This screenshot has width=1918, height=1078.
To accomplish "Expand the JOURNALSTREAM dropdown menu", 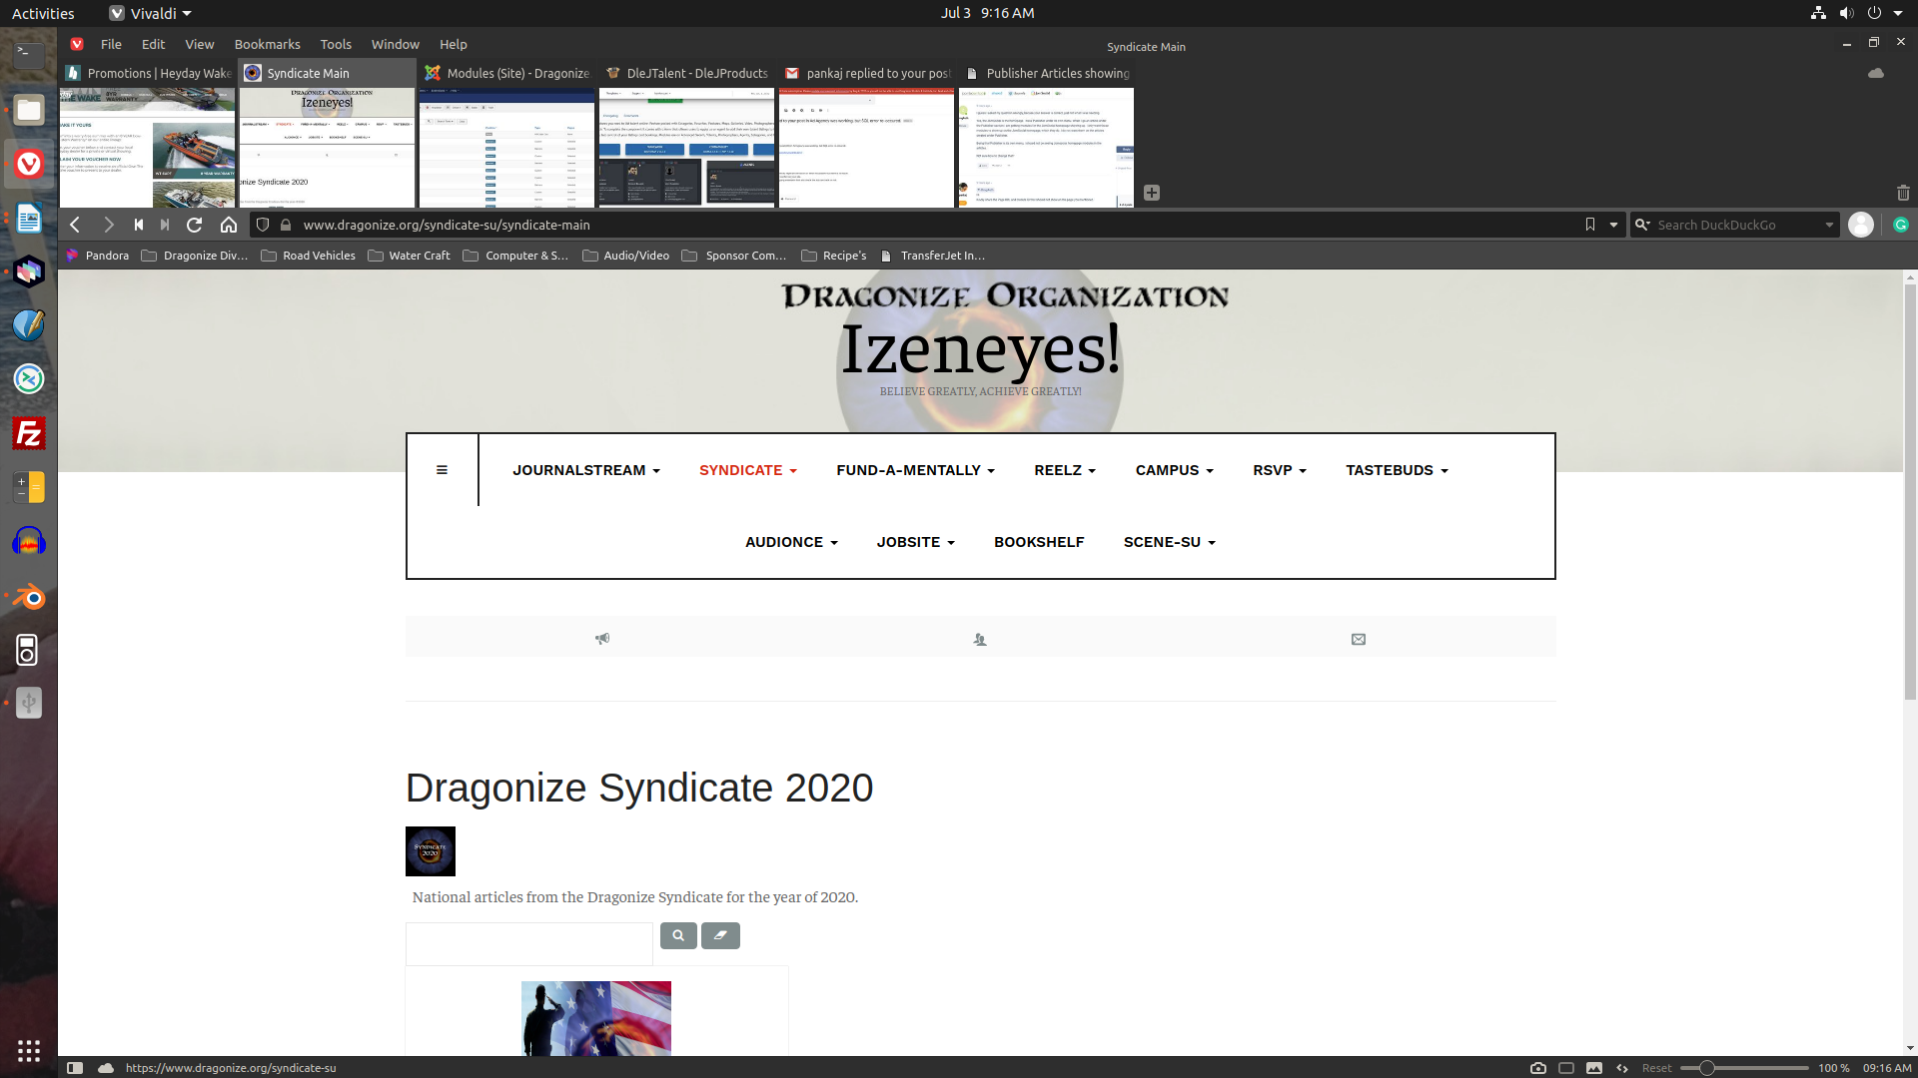I will [585, 470].
